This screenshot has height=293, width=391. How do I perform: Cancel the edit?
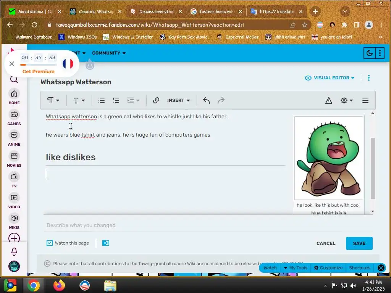tap(326, 243)
